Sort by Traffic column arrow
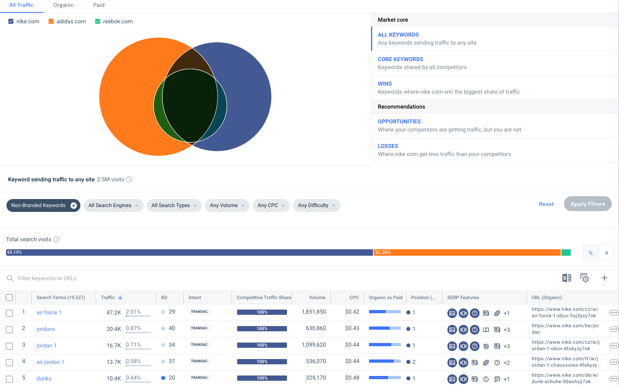 (120, 298)
